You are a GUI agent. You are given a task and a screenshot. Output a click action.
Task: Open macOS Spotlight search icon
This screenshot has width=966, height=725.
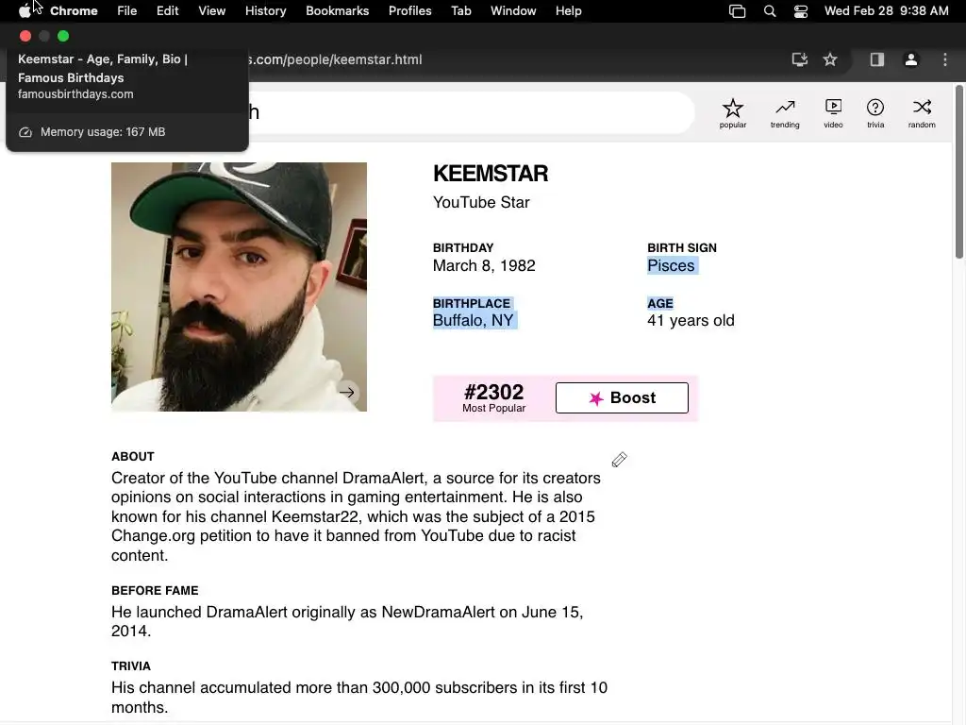pyautogui.click(x=770, y=11)
